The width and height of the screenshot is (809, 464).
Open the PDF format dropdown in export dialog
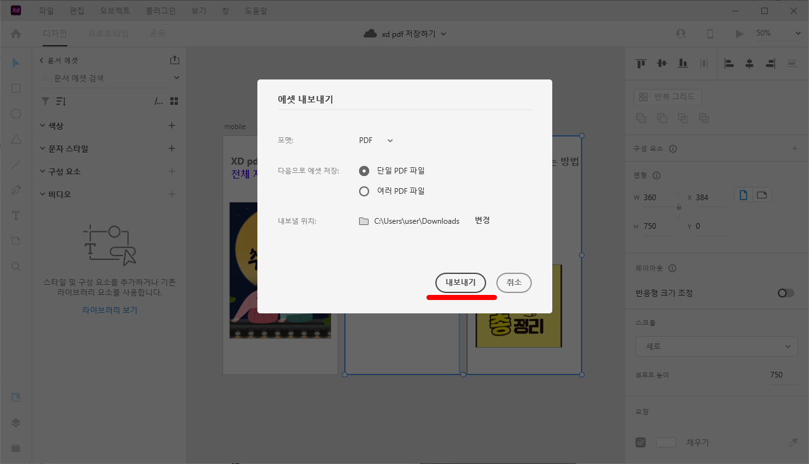pos(375,140)
